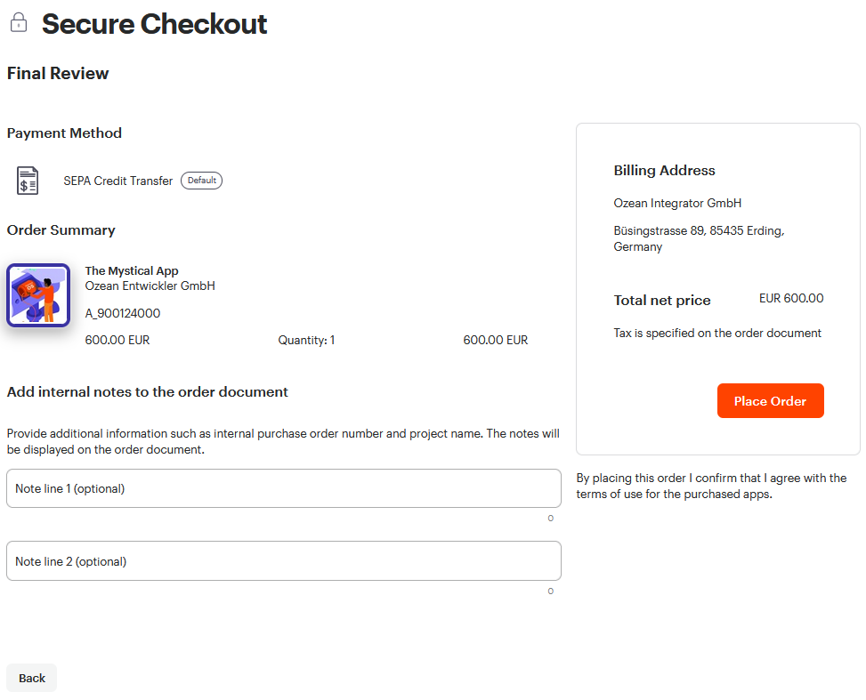This screenshot has height=700, width=866.
Task: Focus the Note line 2 input field
Action: pos(284,561)
